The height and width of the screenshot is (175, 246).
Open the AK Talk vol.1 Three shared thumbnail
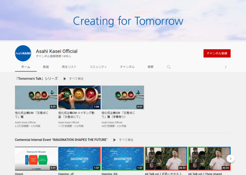pyautogui.click(x=209, y=159)
